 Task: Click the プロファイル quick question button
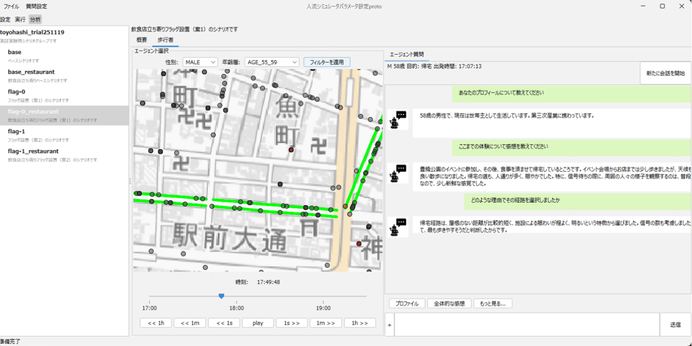coord(407,303)
